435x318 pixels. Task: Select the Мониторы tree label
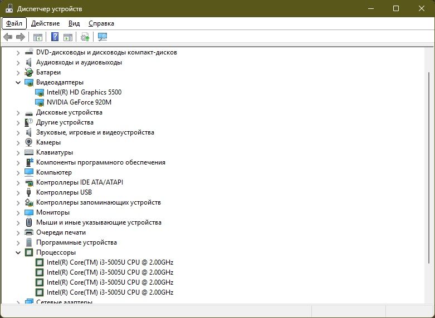(x=53, y=212)
